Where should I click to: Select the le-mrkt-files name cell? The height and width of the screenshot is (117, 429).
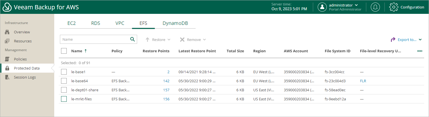pos(81,99)
